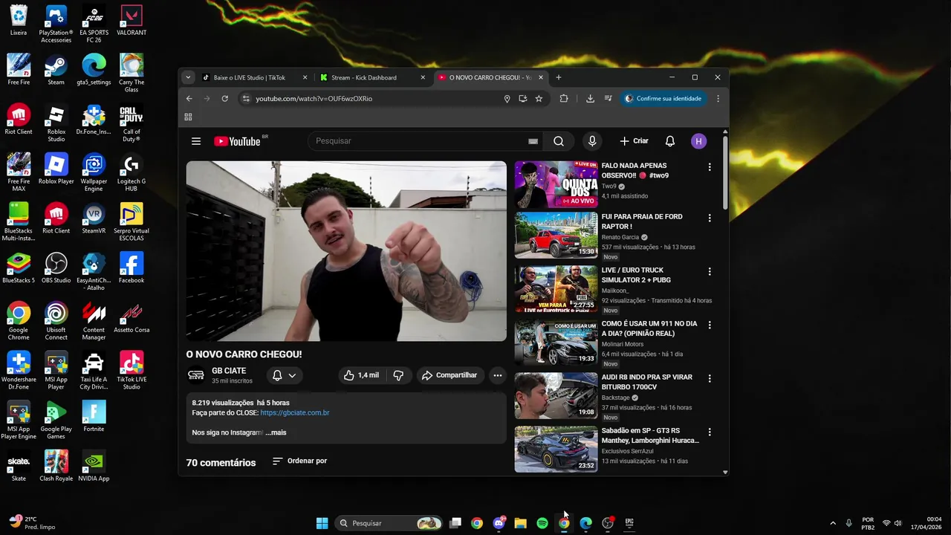
Task: Open Chrome three-dot menu
Action: (x=718, y=98)
